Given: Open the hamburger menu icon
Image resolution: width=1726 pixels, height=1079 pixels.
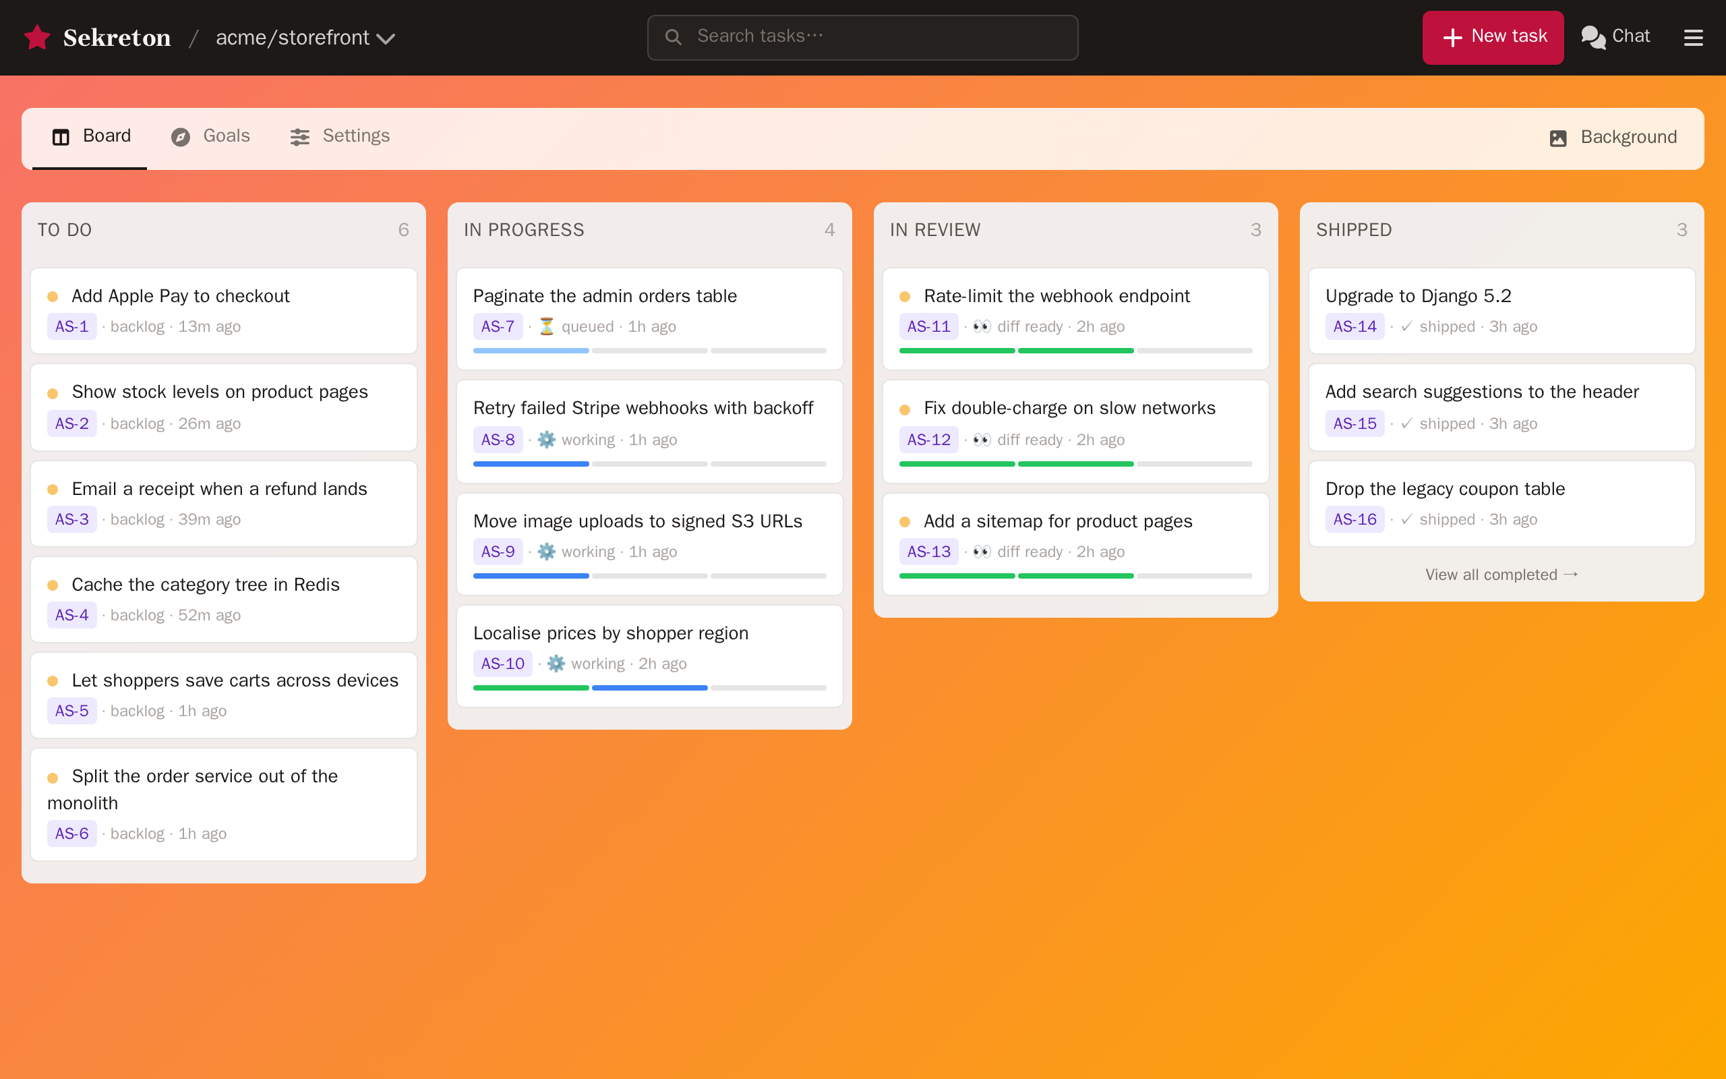Looking at the screenshot, I should [x=1693, y=37].
